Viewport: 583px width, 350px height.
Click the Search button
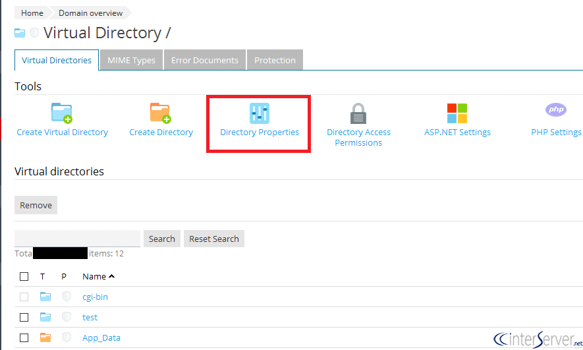coord(162,239)
